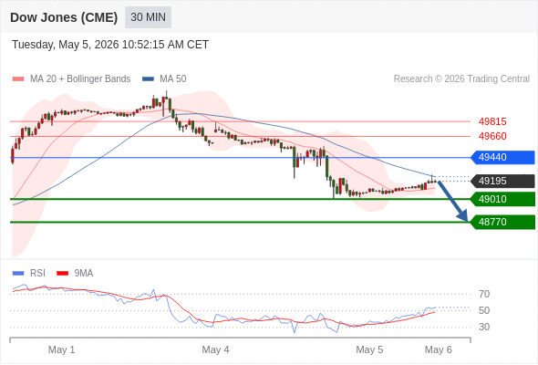Screen dimensions: 538x365
Task: Click the Dow Jones (CME) title
Action: [64, 17]
